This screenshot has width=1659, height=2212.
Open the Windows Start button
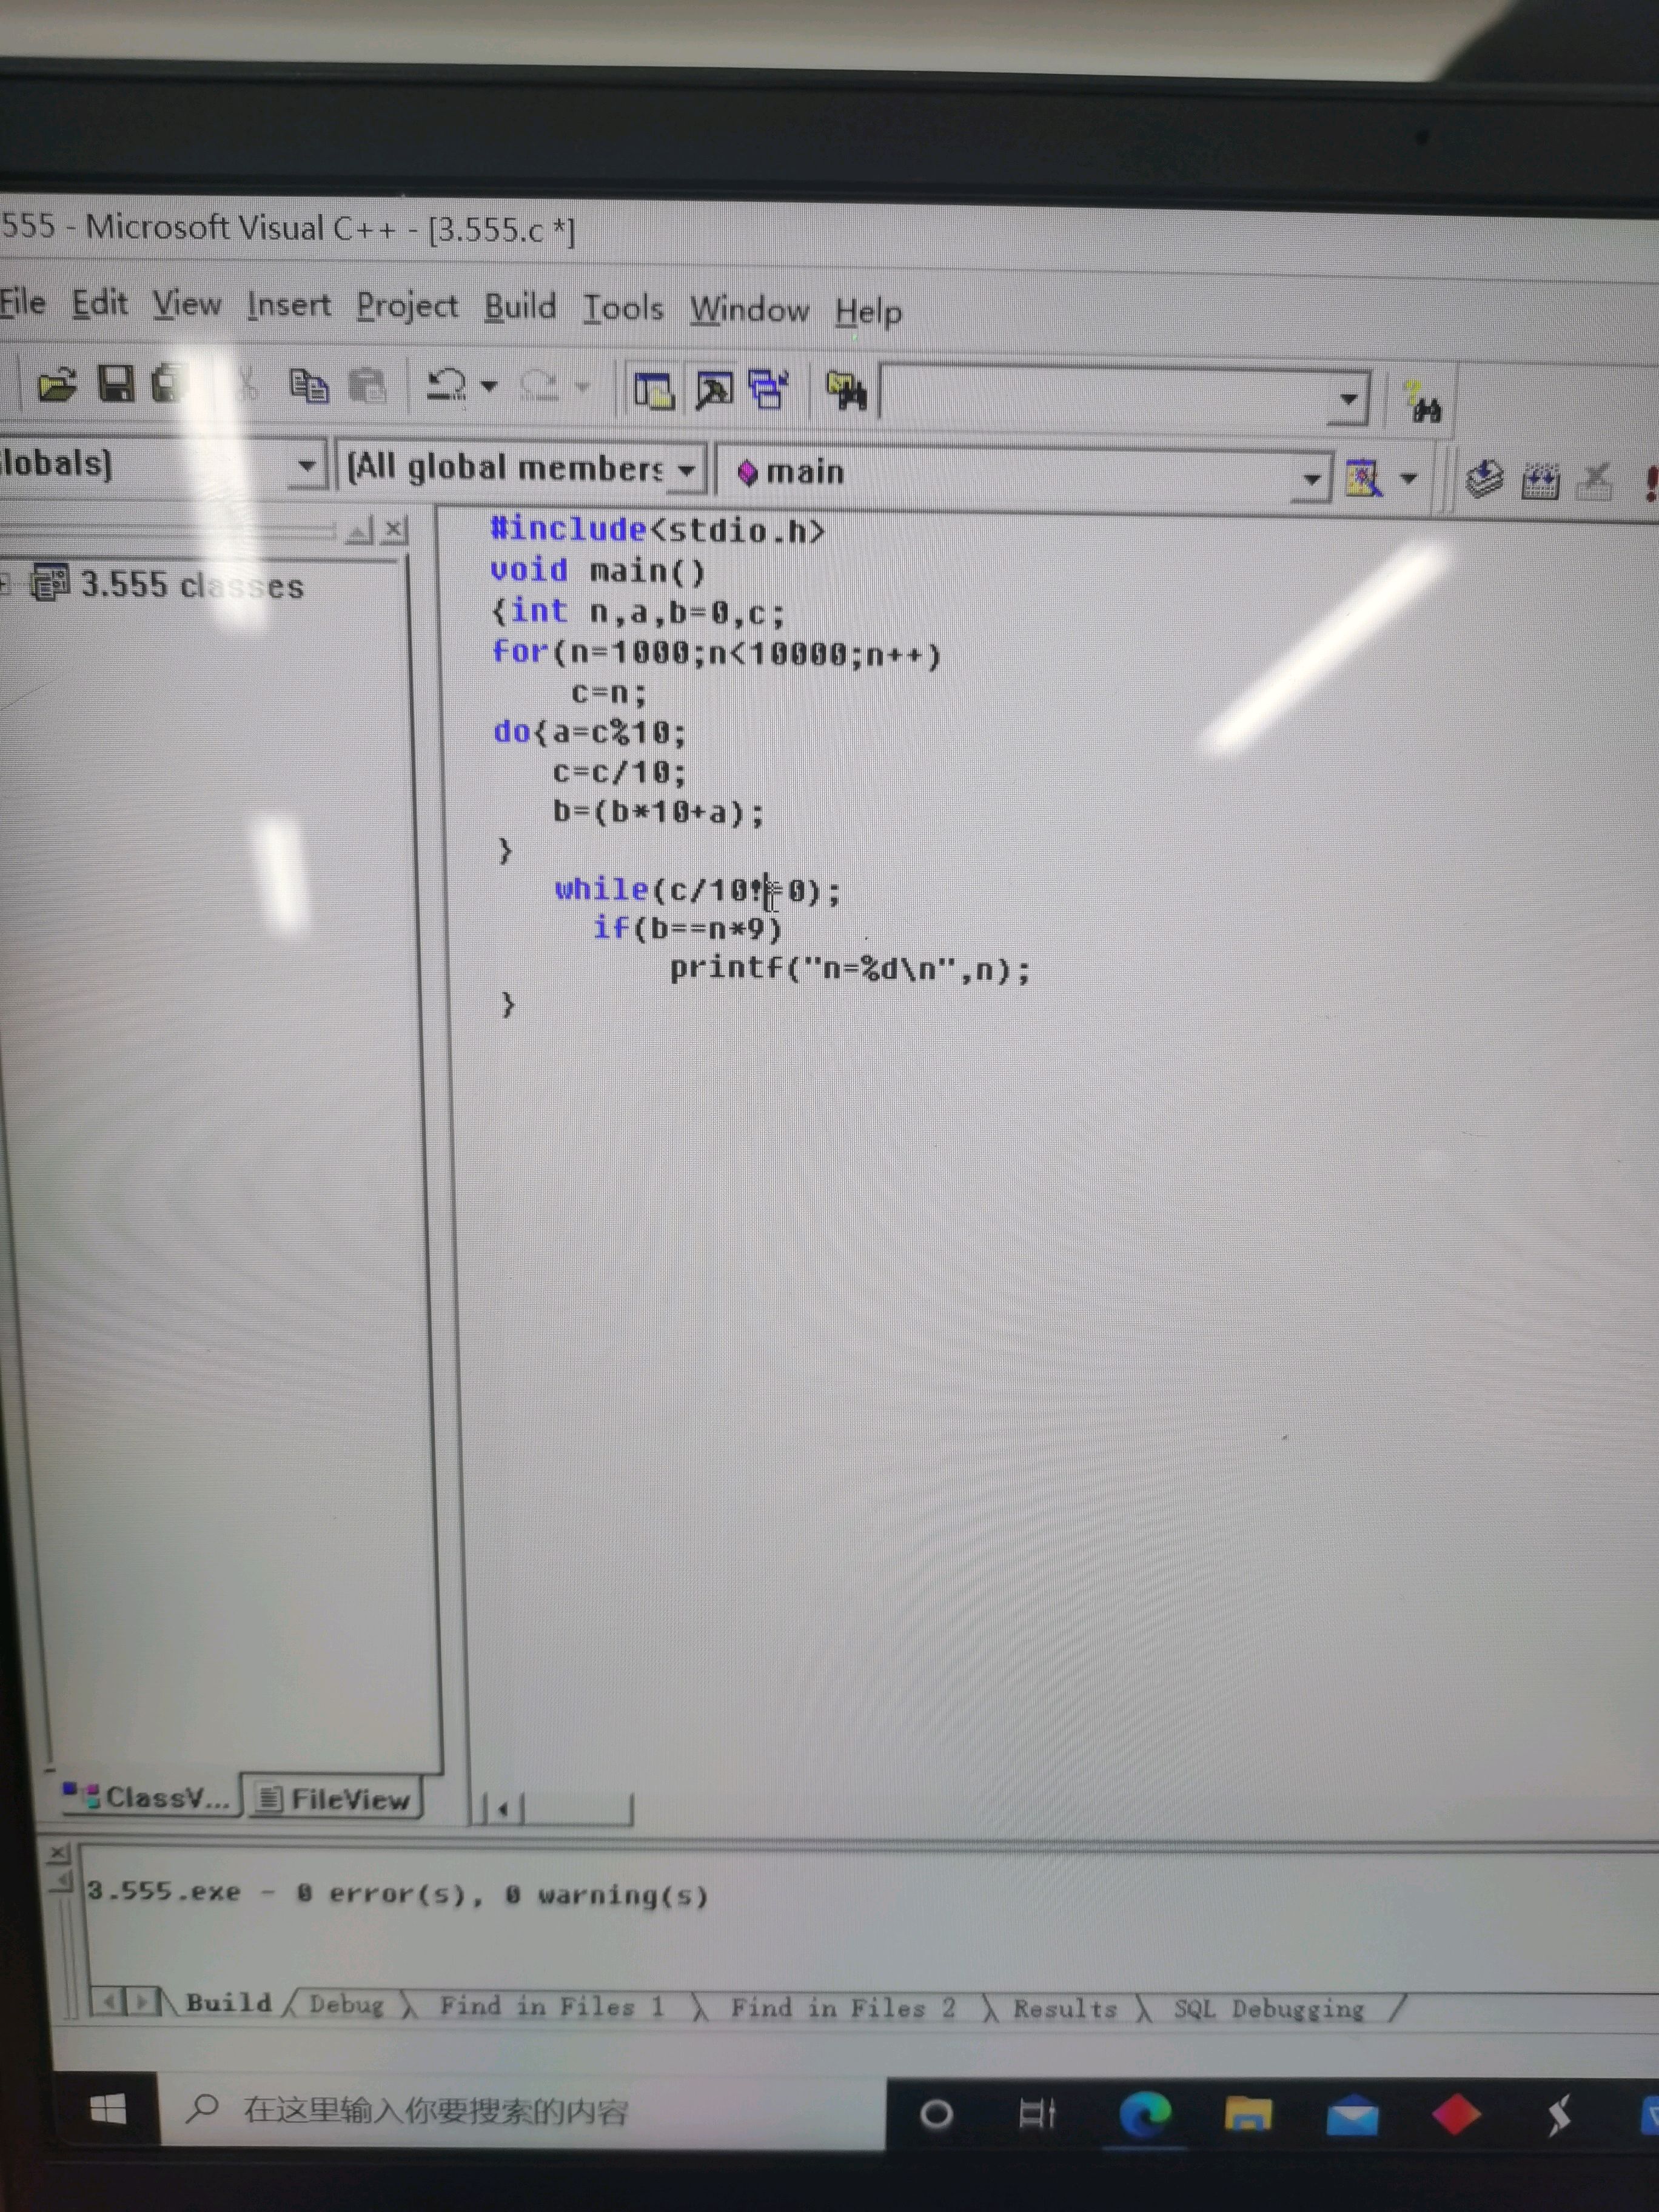coord(108,2110)
